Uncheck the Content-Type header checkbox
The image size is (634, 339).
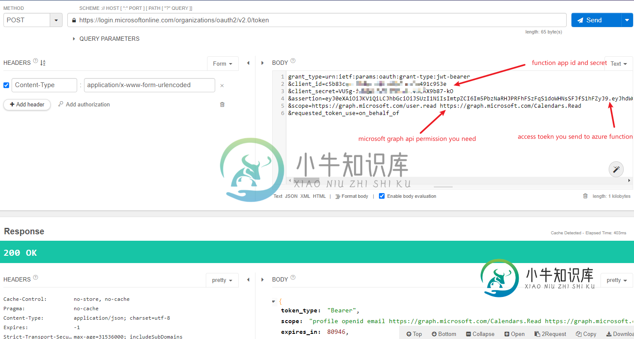click(x=6, y=85)
